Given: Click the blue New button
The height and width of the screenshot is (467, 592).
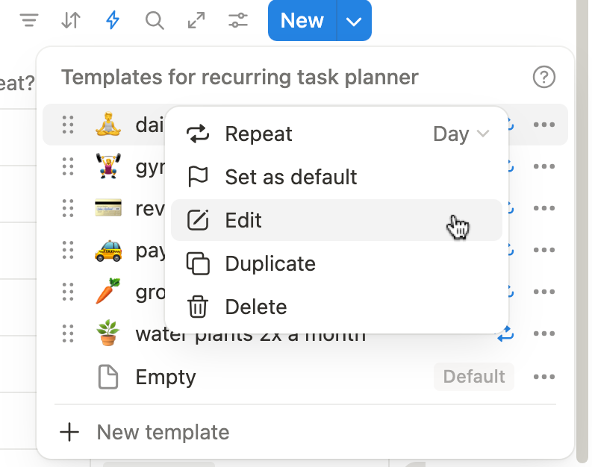Looking at the screenshot, I should pyautogui.click(x=302, y=20).
